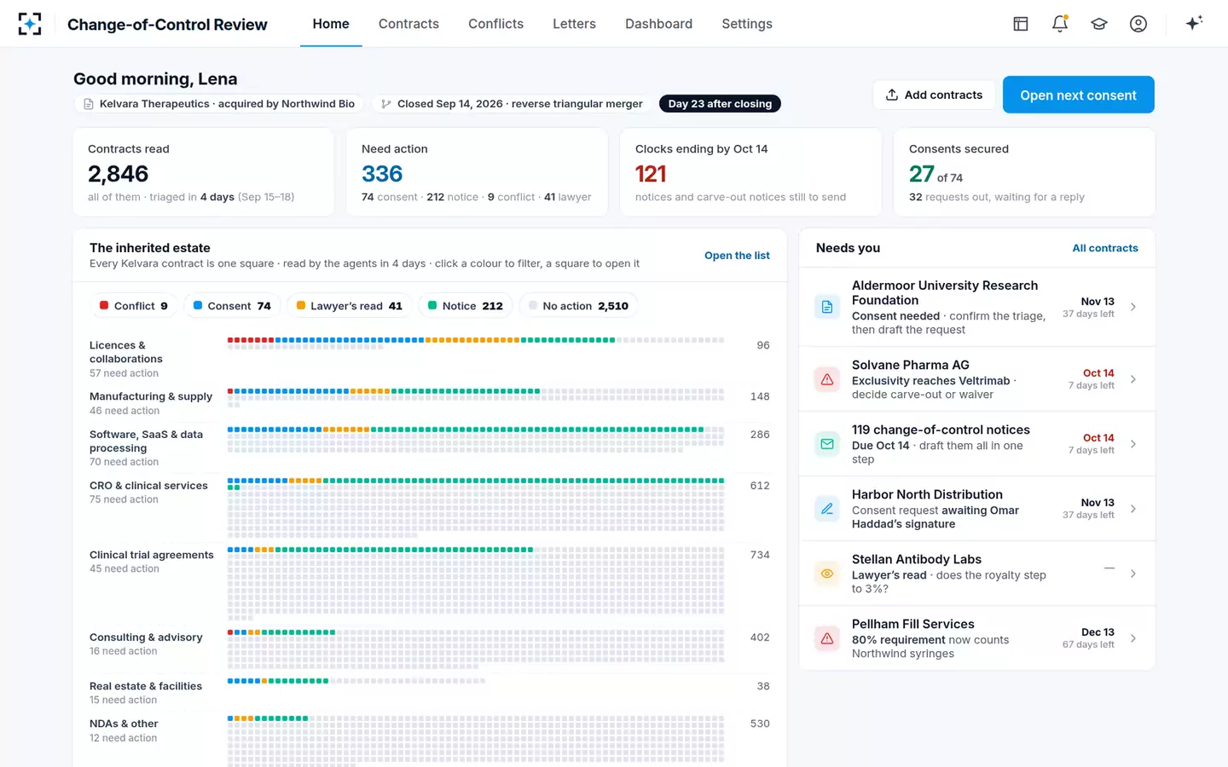Open the AI sparkle assistant icon
The width and height of the screenshot is (1228, 767).
point(1194,23)
